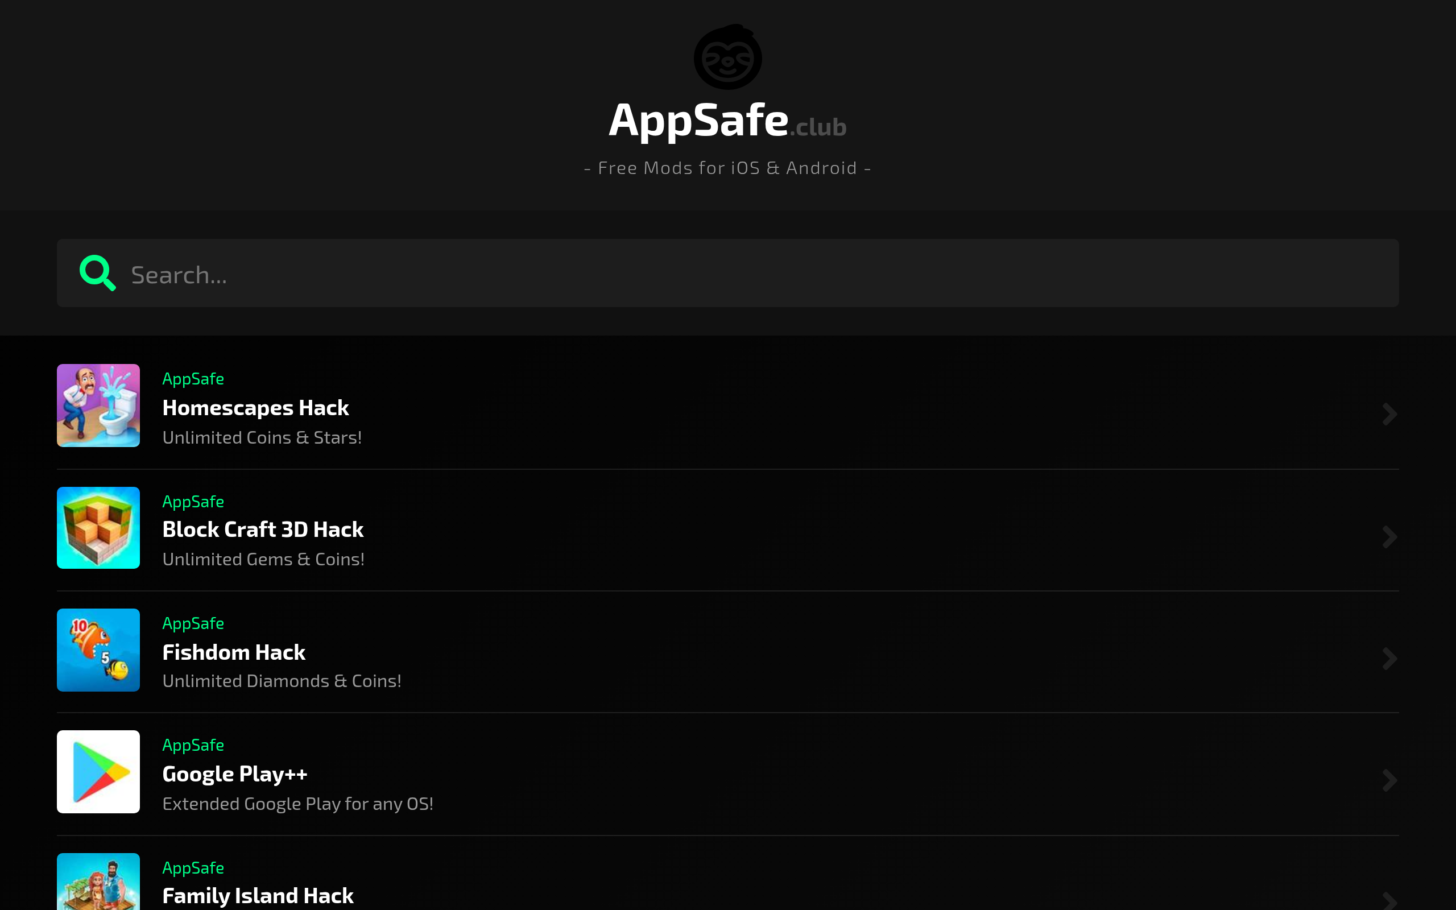The height and width of the screenshot is (910, 1456).
Task: Open the Fishdom Hack chevron arrow
Action: point(1390,658)
